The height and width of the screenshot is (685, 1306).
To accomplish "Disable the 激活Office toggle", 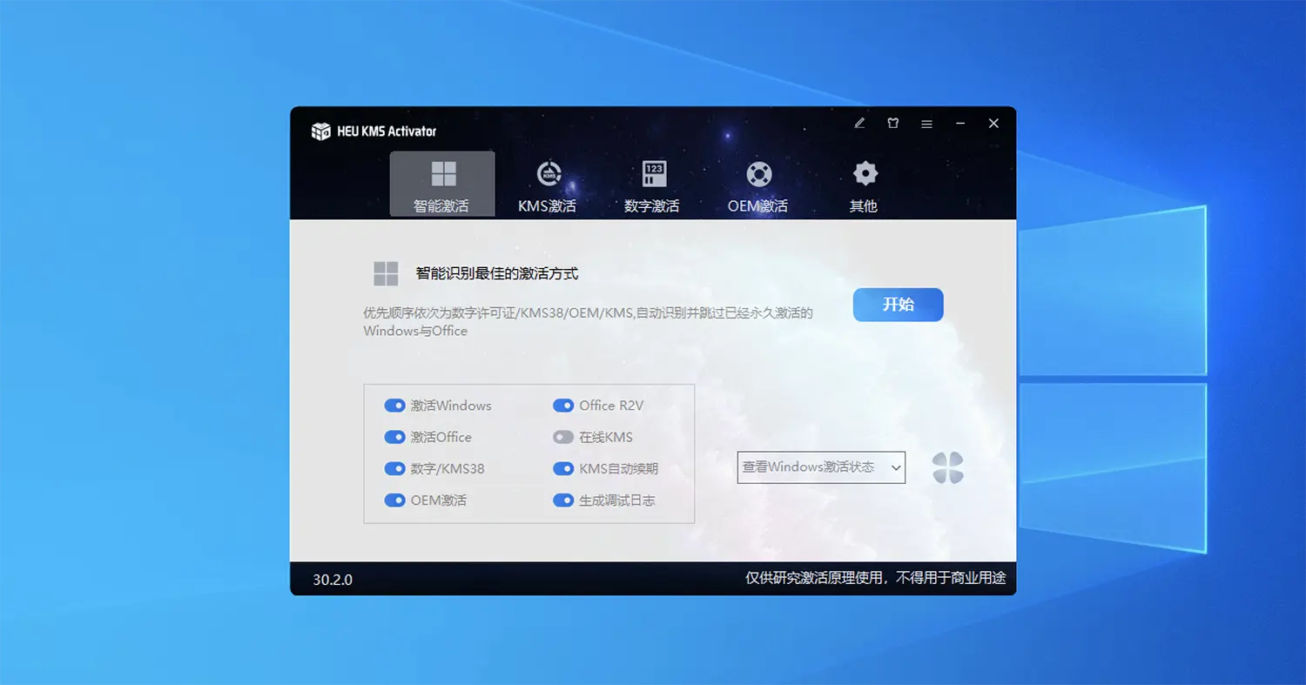I will pyautogui.click(x=394, y=437).
